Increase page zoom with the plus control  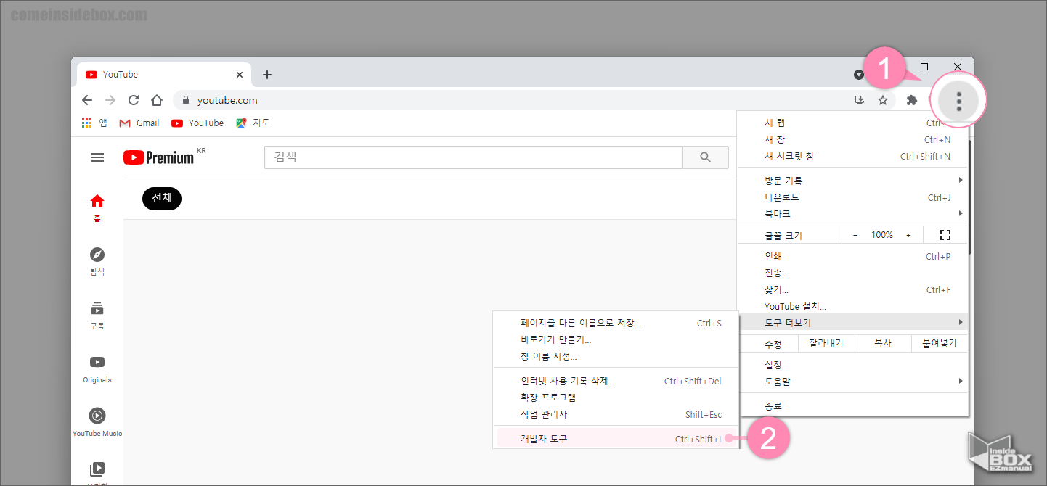(907, 234)
